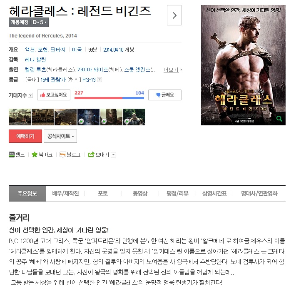The width and height of the screenshot is (296, 294).
Task: Expand cast list with 더보기
Action: tap(173, 70)
